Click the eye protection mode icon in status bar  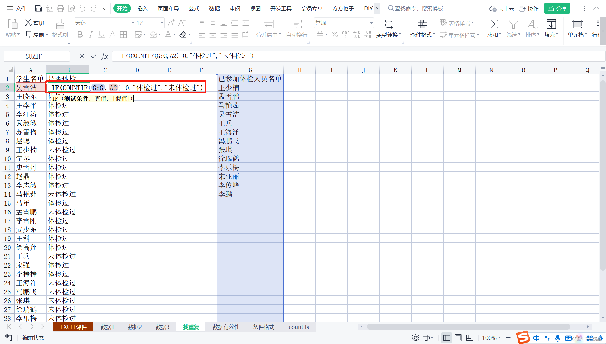[x=415, y=338]
